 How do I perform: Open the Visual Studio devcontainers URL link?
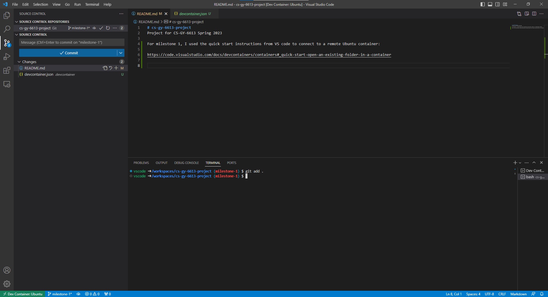(269, 55)
